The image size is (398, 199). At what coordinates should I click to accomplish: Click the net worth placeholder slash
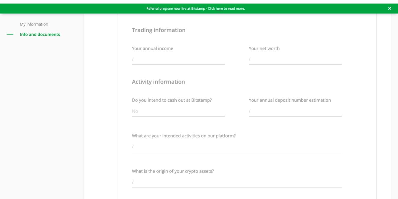249,59
